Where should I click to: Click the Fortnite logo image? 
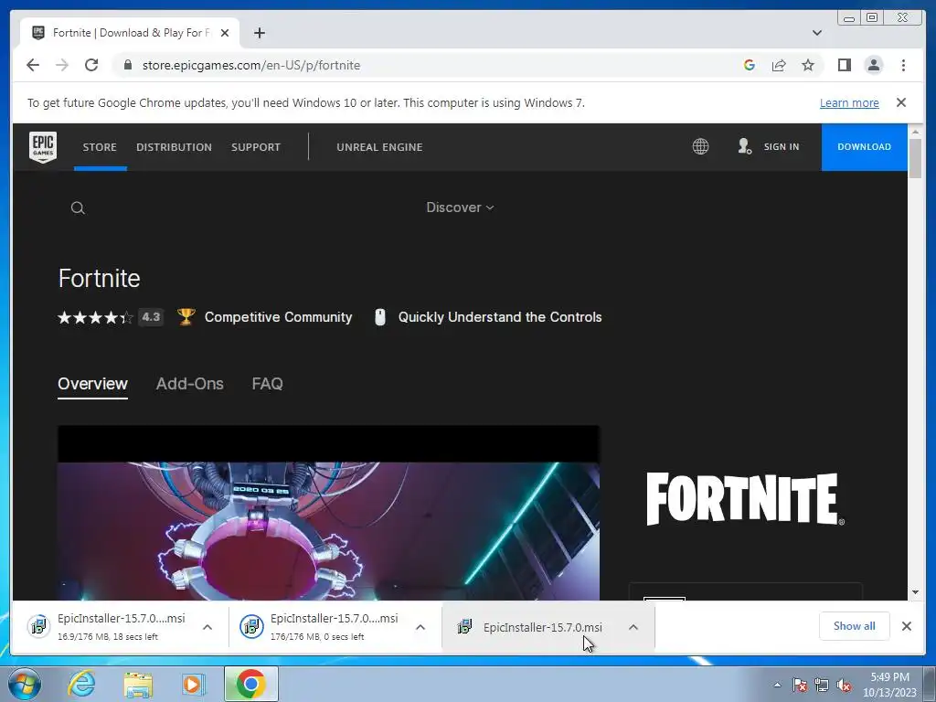[745, 499]
